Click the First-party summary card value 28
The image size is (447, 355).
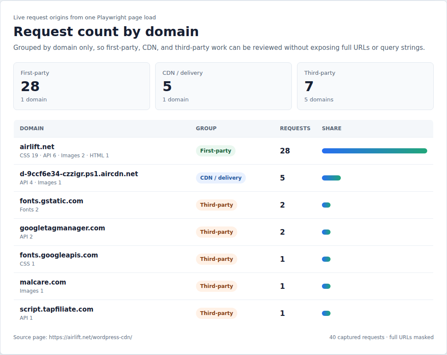point(30,86)
